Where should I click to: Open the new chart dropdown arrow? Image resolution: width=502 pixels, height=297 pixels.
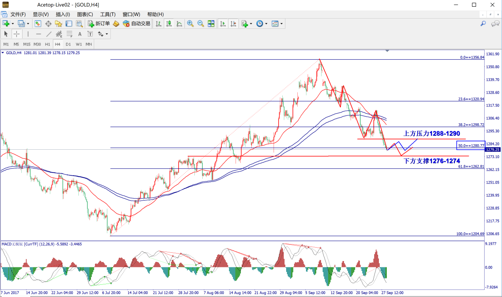click(x=13, y=24)
